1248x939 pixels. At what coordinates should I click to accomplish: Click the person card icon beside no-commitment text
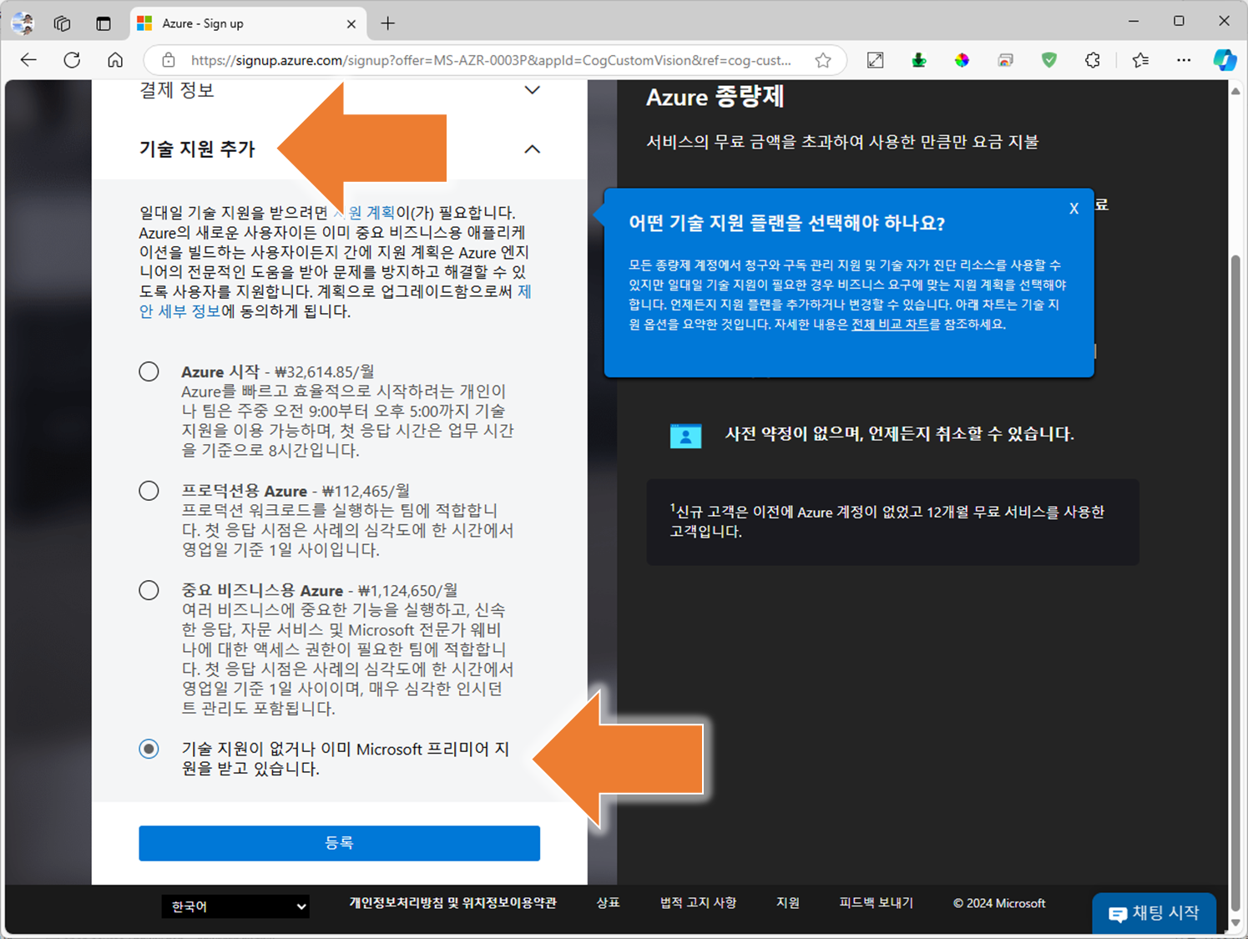[x=685, y=436]
